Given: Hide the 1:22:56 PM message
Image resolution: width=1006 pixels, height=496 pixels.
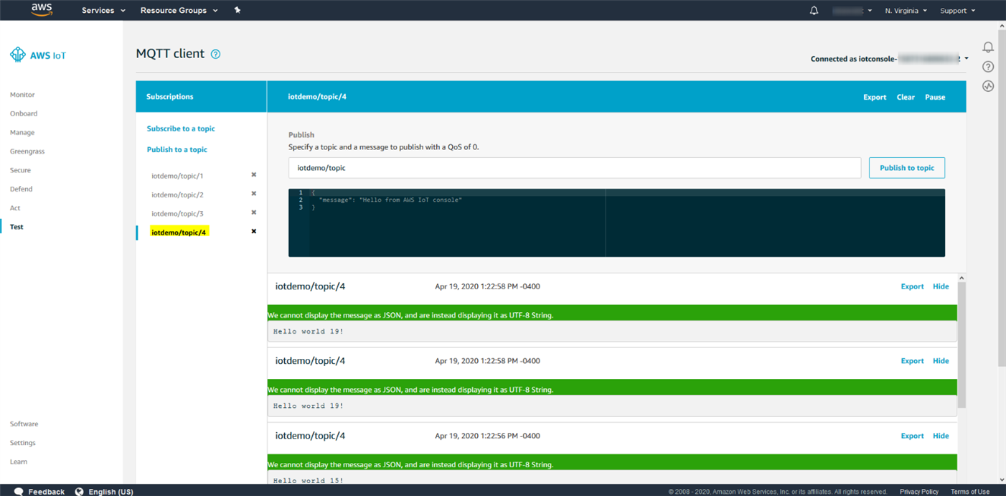Looking at the screenshot, I should click(941, 436).
